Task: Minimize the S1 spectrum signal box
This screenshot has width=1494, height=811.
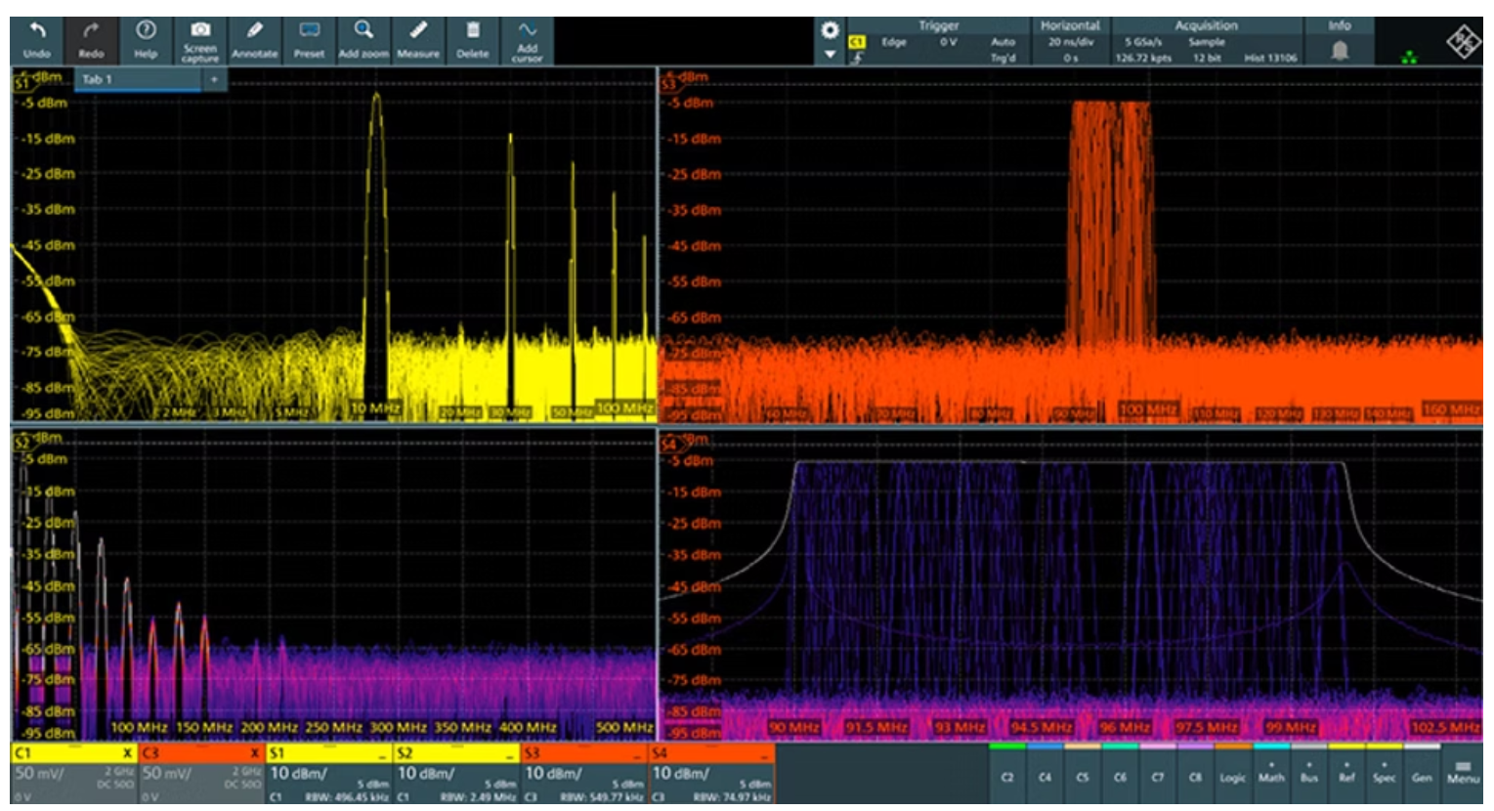Action: [382, 754]
